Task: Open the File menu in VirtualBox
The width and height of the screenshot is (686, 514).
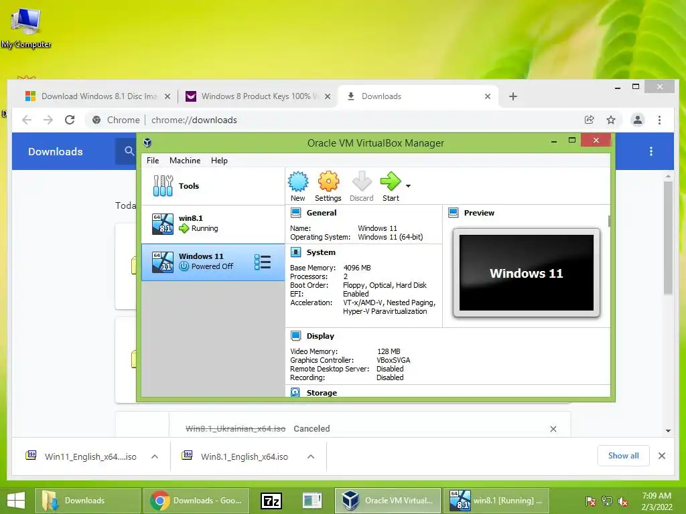Action: (153, 161)
